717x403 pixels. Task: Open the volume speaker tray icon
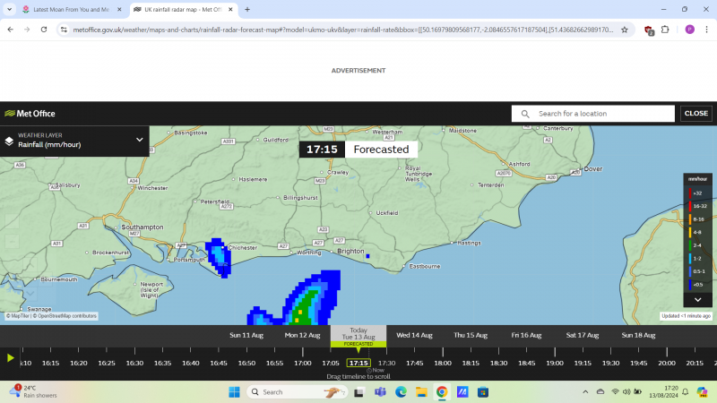pos(626,391)
